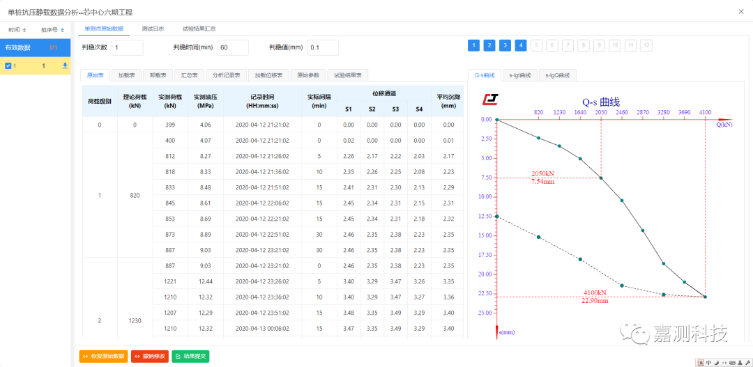Click the red logo in Q-s chart
The image size is (753, 367).
coord(490,99)
